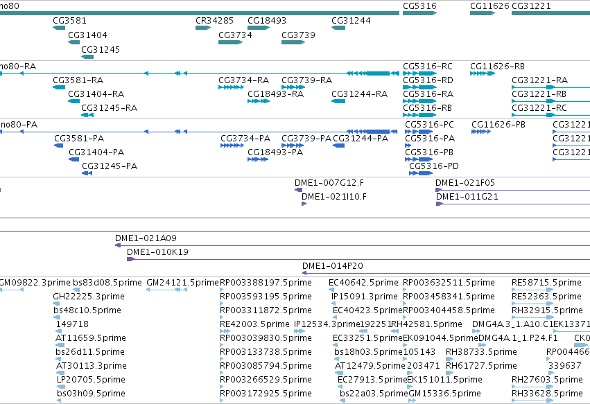Select the CG31404-RA transcript
The height and width of the screenshot is (404, 590).
point(73,101)
